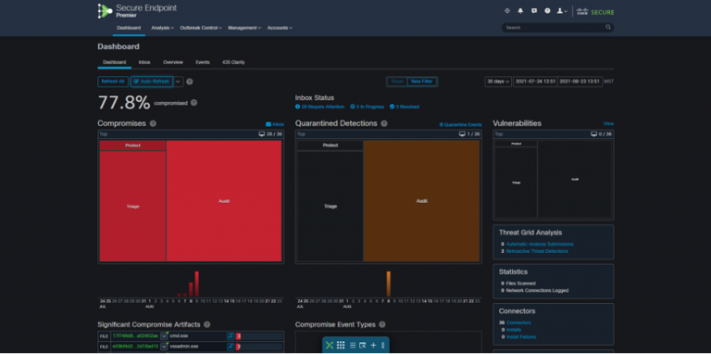Click the Secure Endpoint logo icon
The width and height of the screenshot is (711, 354).
[x=105, y=11]
